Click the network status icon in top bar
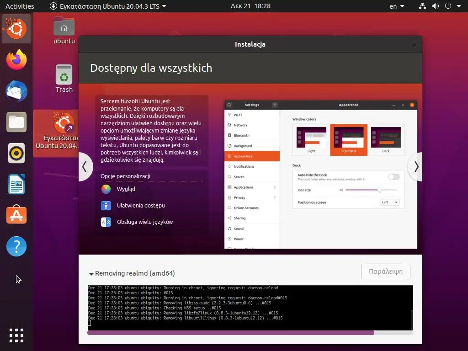This screenshot has height=351, width=468. click(x=422, y=6)
